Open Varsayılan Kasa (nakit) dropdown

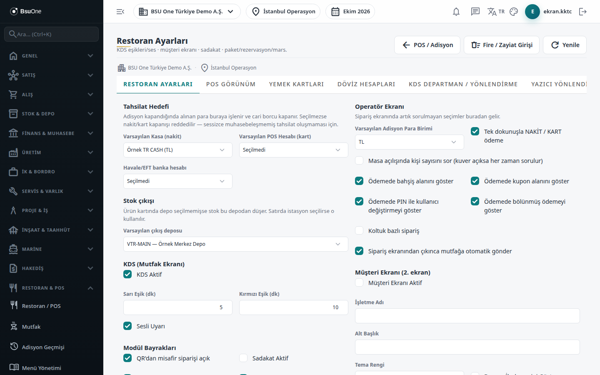pos(178,150)
